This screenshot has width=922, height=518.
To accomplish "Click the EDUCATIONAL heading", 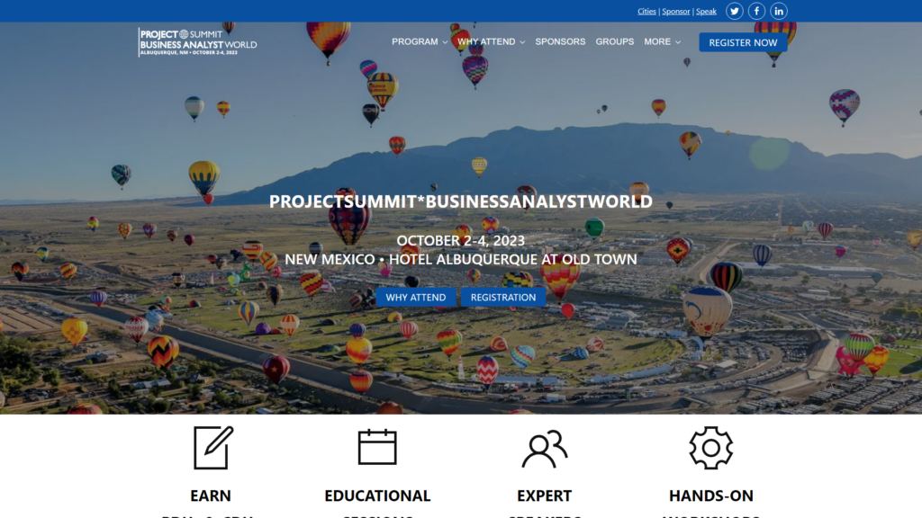I will point(377,496).
